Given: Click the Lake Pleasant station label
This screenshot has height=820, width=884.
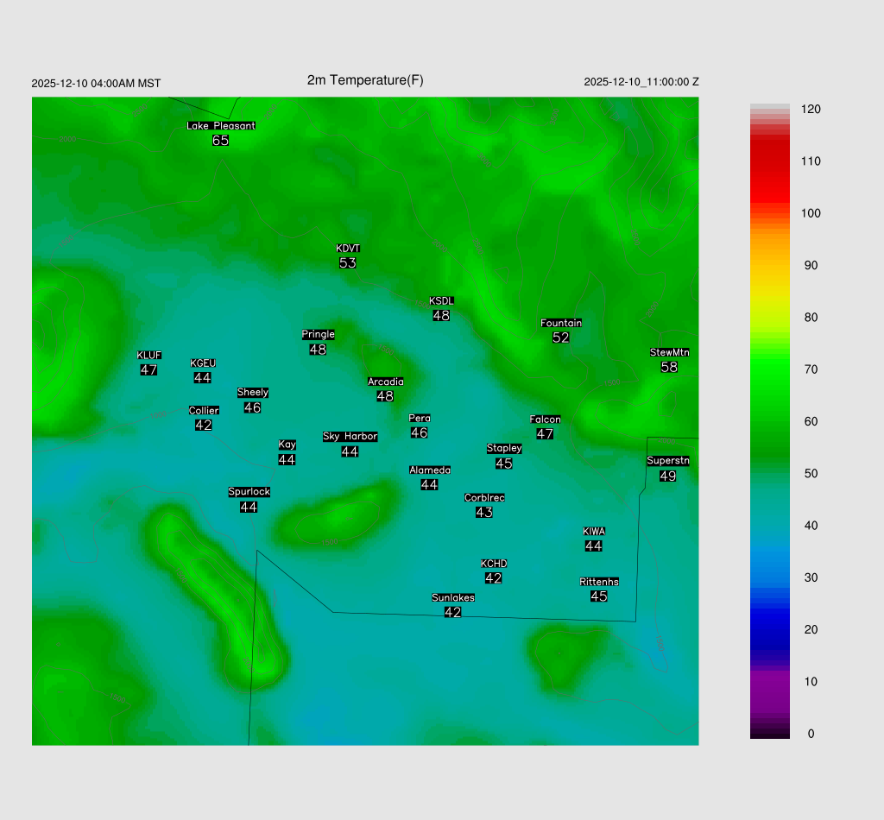Looking at the screenshot, I should click(221, 126).
